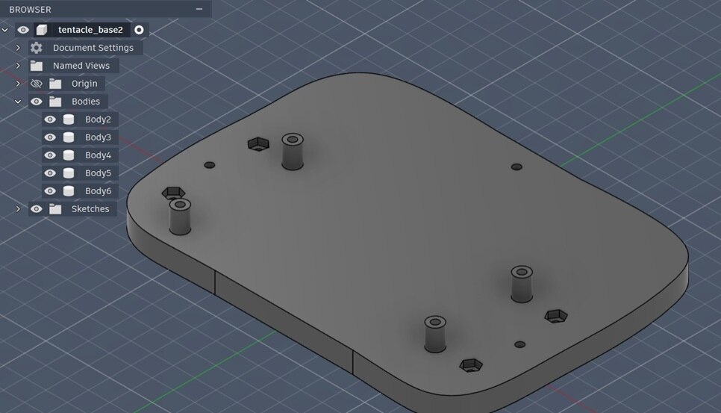
Task: Show the hidden Origin folder
Action: [x=37, y=84]
